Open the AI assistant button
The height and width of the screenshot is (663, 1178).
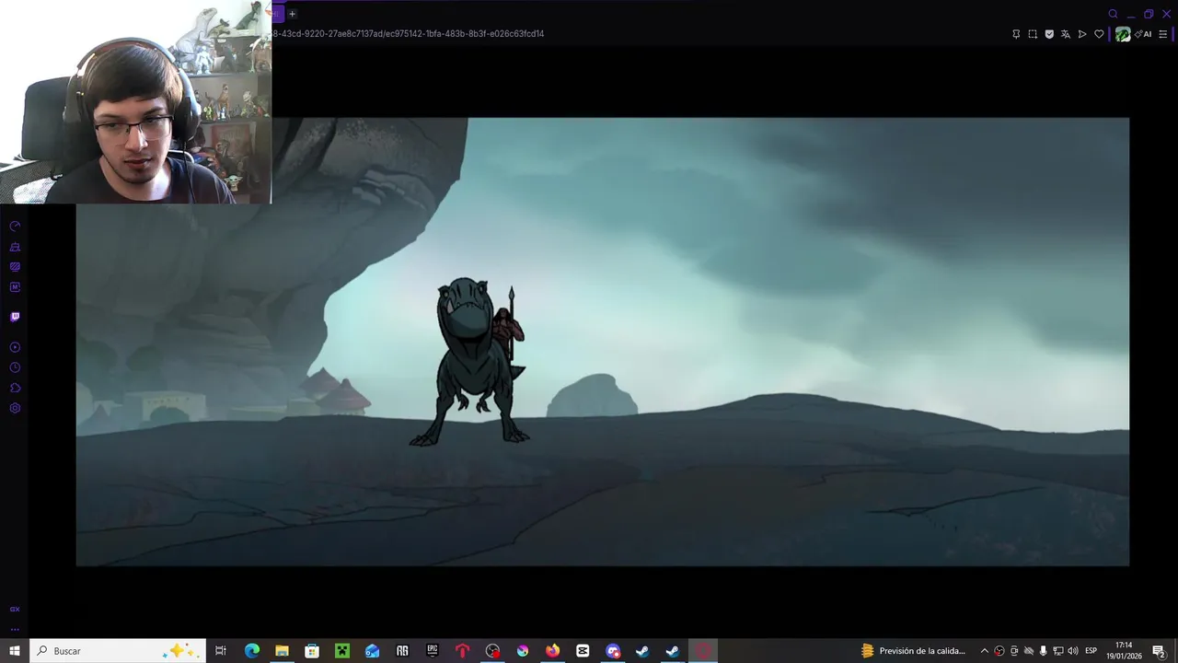(x=1144, y=34)
